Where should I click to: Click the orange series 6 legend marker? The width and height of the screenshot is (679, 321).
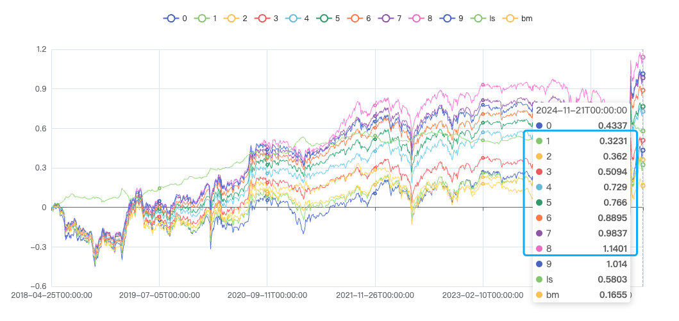click(x=355, y=19)
